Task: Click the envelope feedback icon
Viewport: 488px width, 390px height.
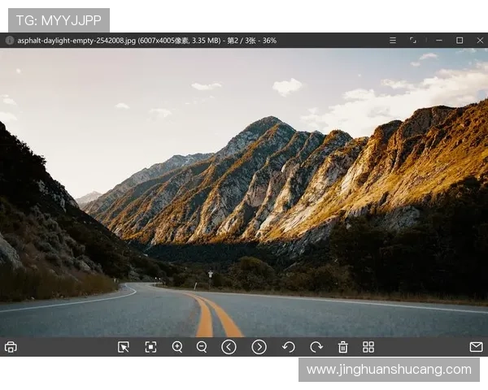Action: pos(476,347)
